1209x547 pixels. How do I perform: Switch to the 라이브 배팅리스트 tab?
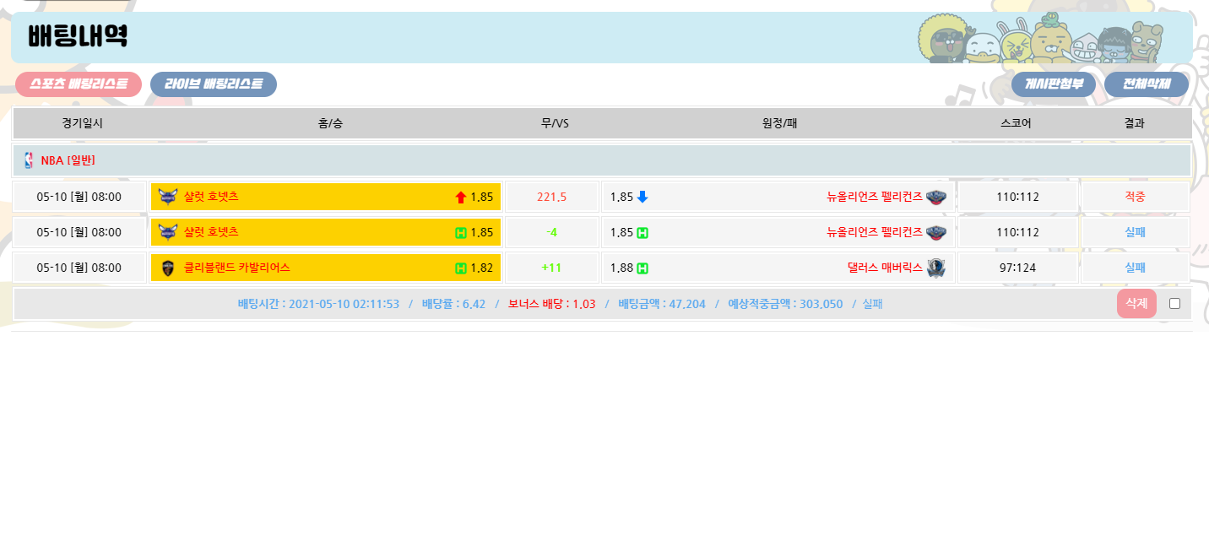(x=214, y=84)
